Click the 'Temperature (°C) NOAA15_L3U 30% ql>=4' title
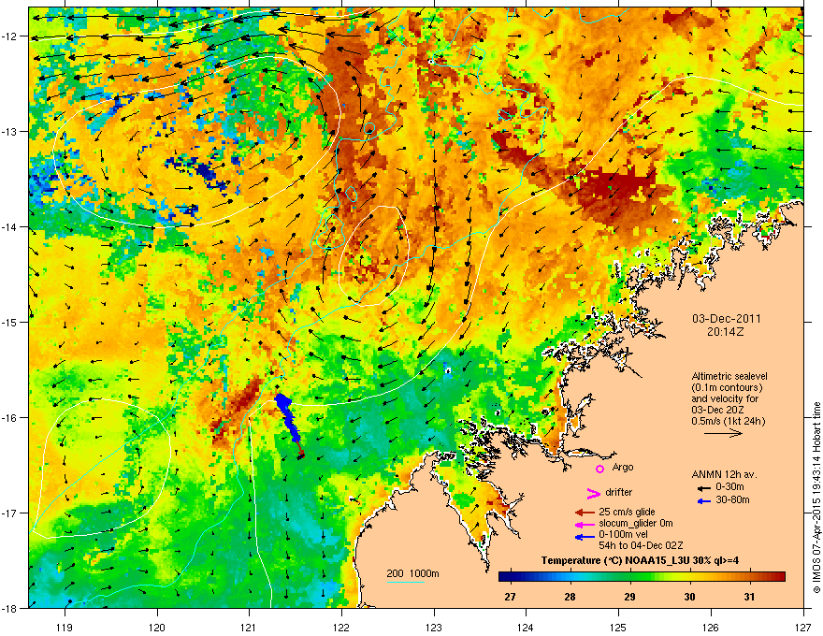The image size is (823, 636). (640, 560)
